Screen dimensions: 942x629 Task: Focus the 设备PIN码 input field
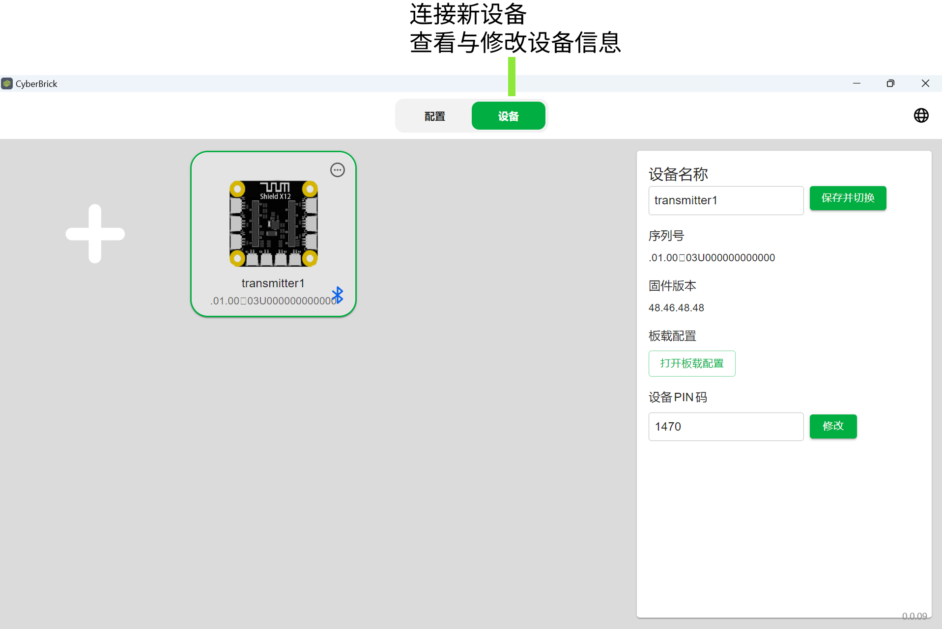point(726,427)
